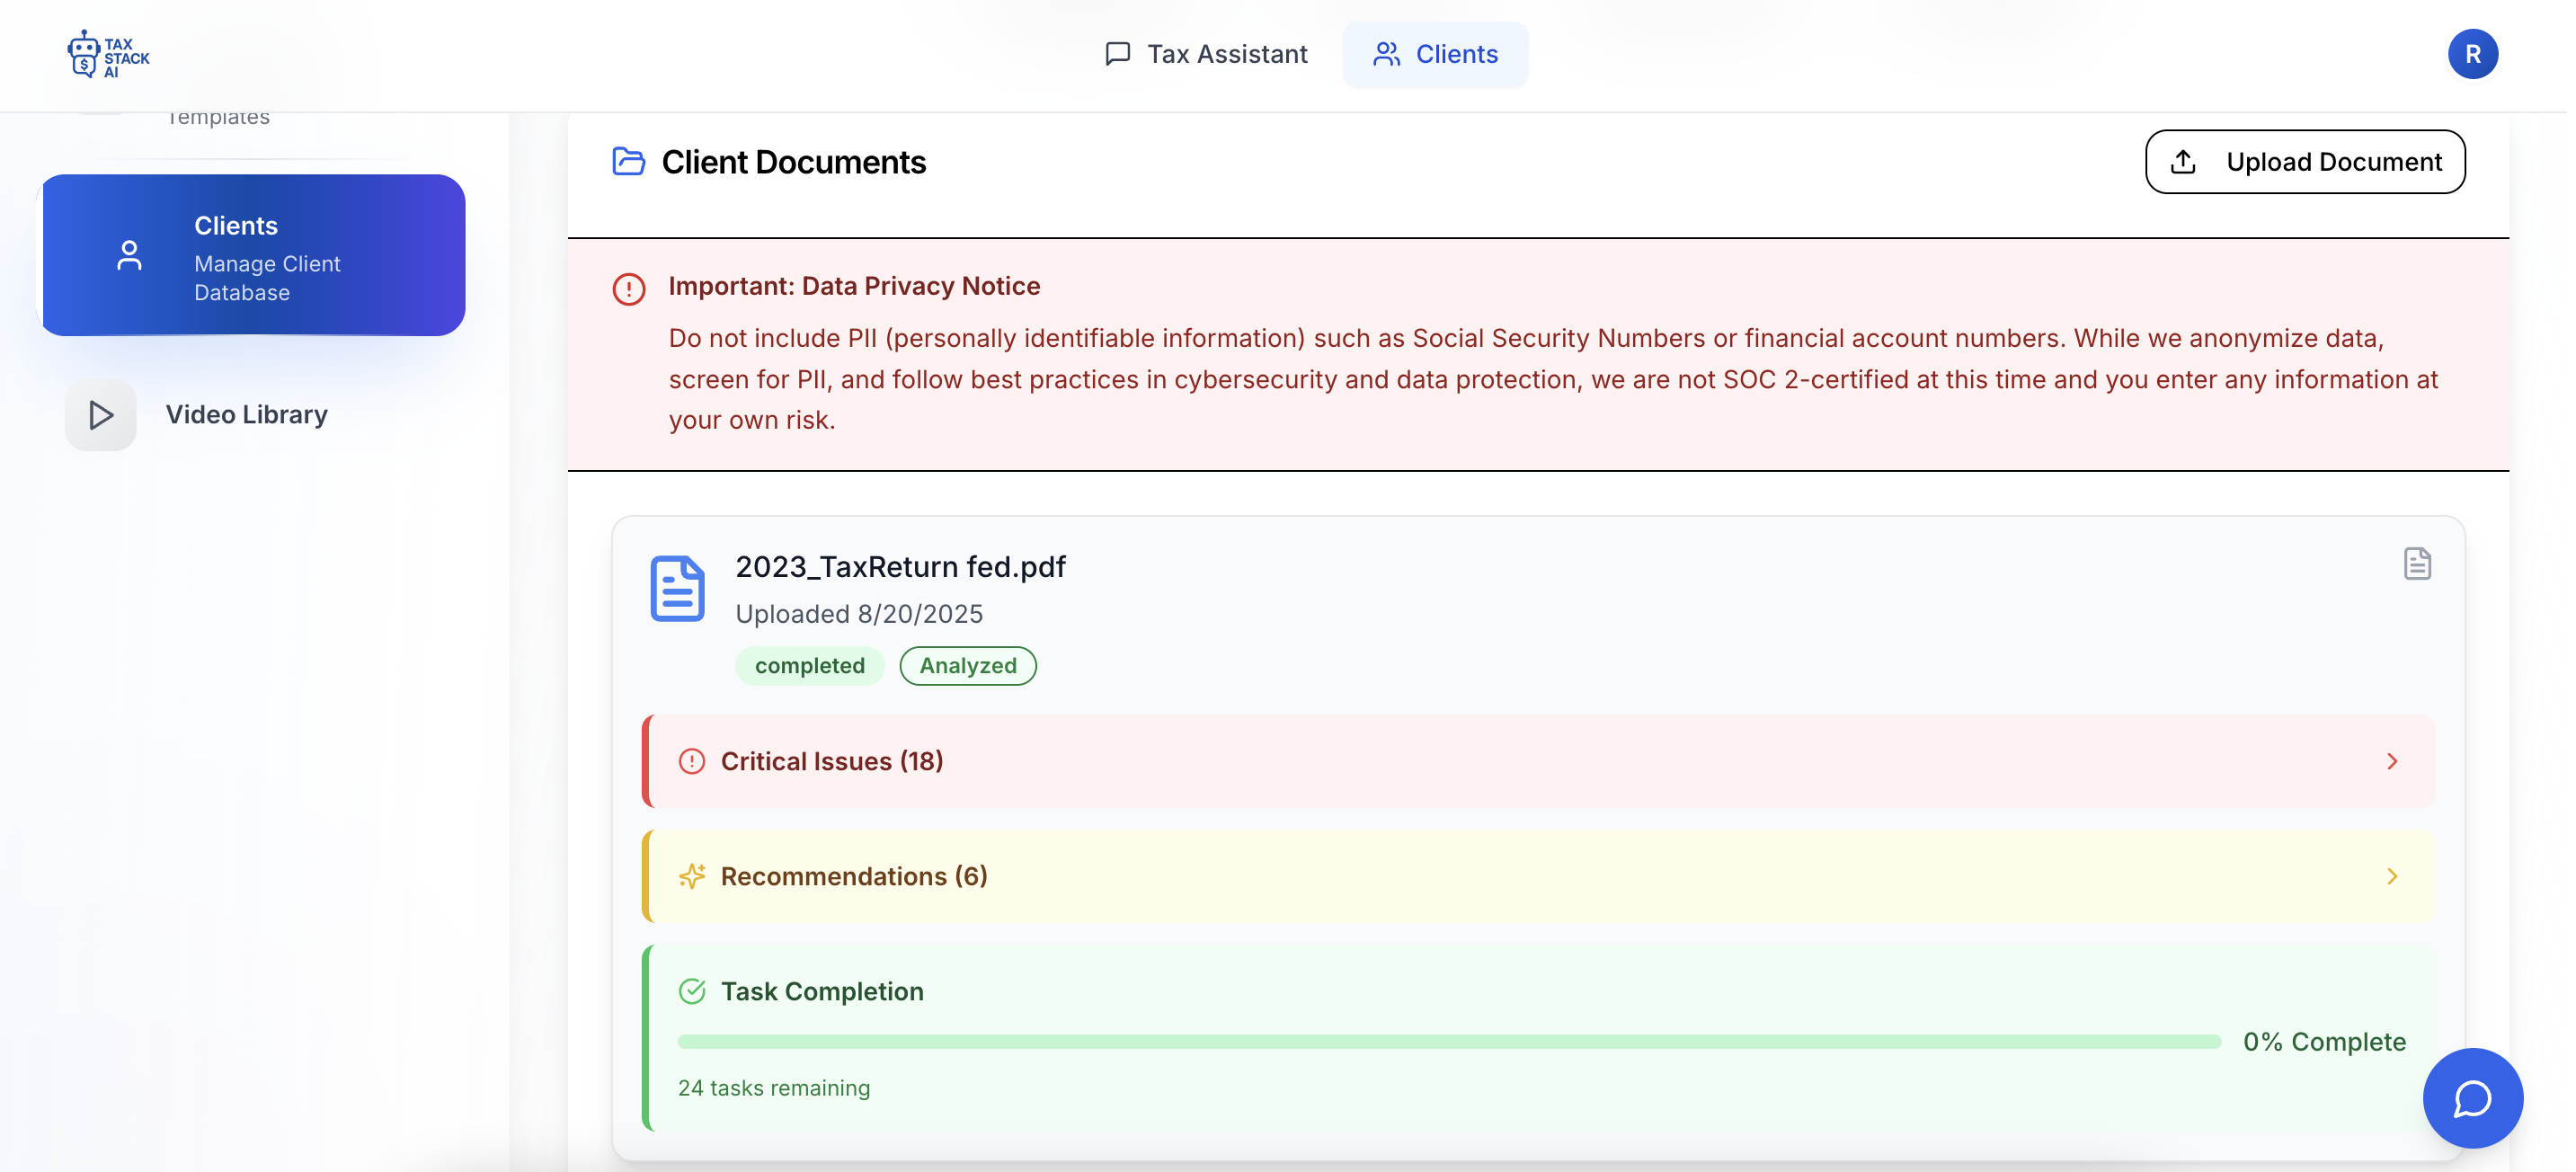Click the blue PDF file icon
Viewport: 2576px width, 1172px height.
[677, 589]
